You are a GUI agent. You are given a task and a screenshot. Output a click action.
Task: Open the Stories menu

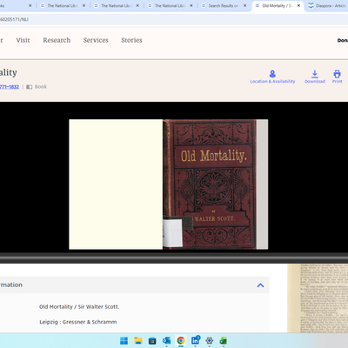(x=131, y=40)
